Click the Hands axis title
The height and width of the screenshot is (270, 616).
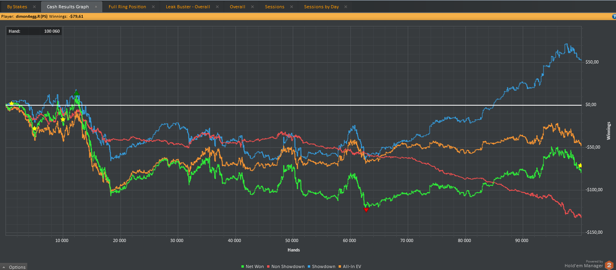(293, 250)
